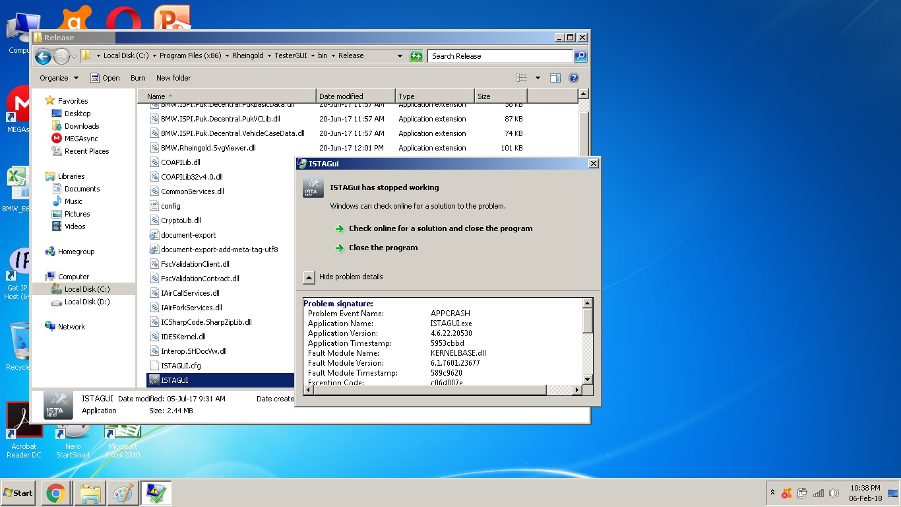Open Explorer help via the question-mark icon

coord(574,78)
